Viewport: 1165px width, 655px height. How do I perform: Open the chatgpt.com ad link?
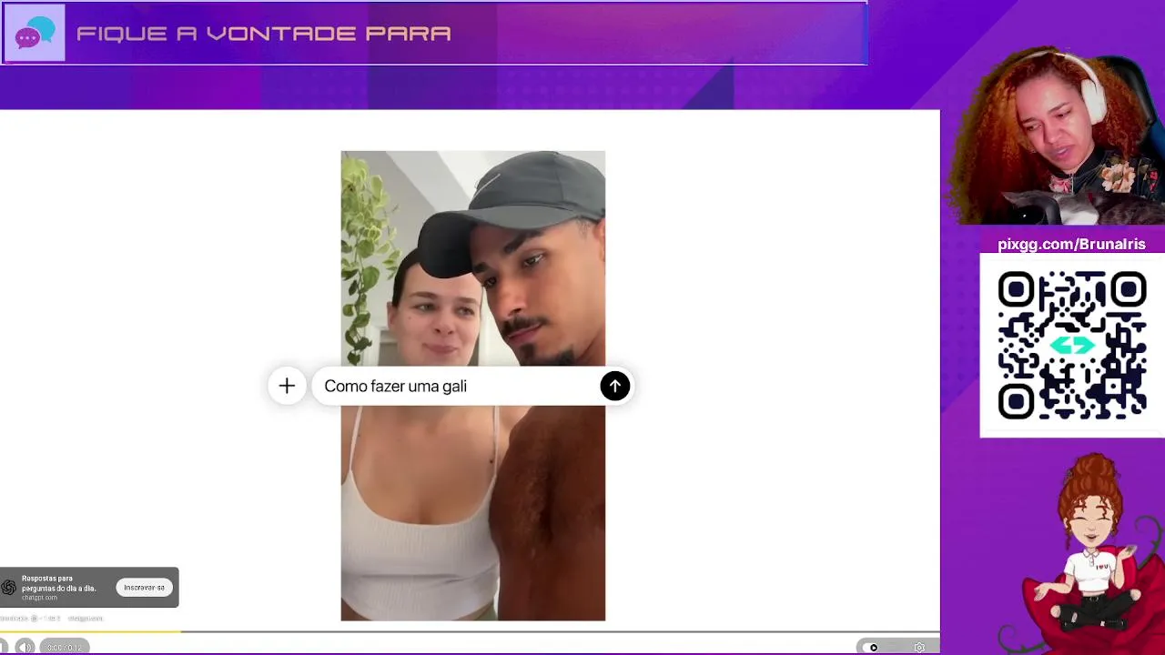39,598
